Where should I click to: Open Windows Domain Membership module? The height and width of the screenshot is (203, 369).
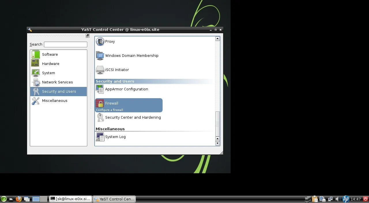click(x=131, y=56)
